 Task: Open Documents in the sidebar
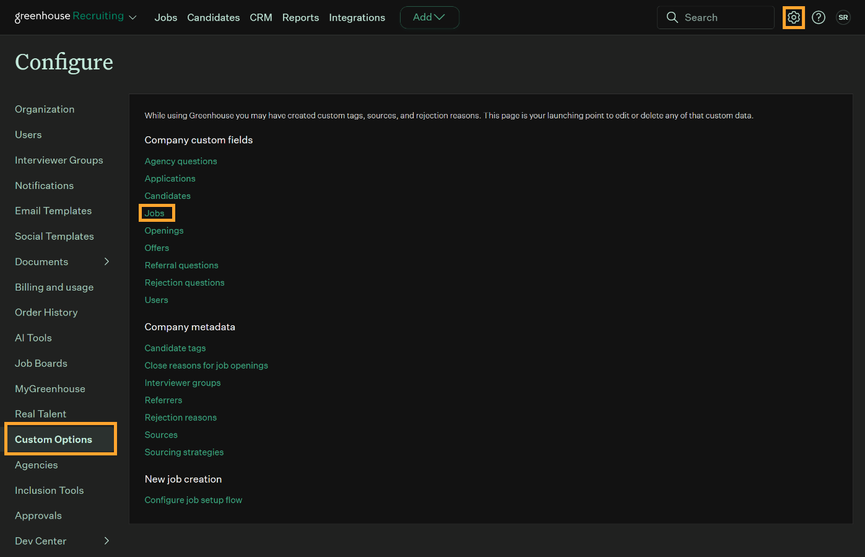click(41, 261)
